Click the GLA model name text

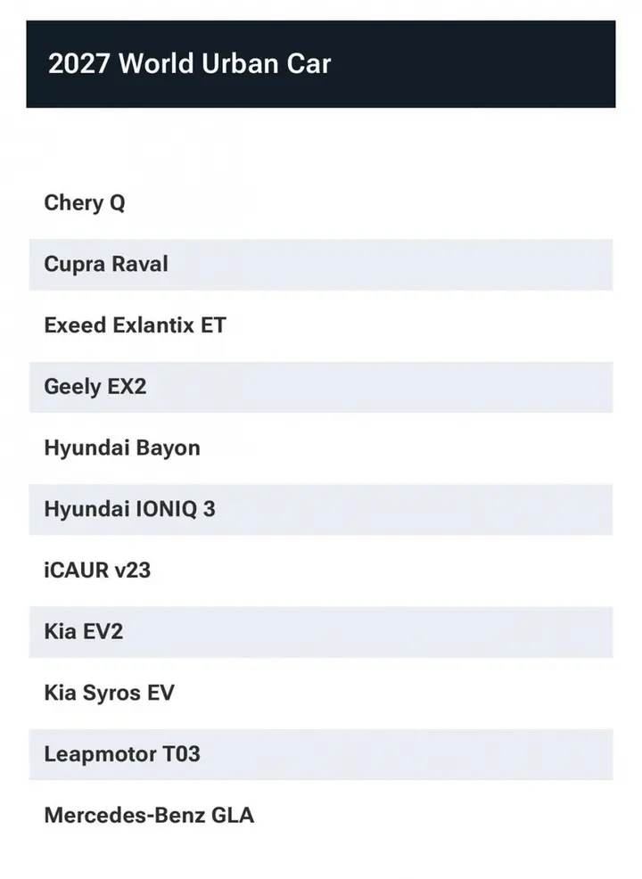[x=232, y=815]
